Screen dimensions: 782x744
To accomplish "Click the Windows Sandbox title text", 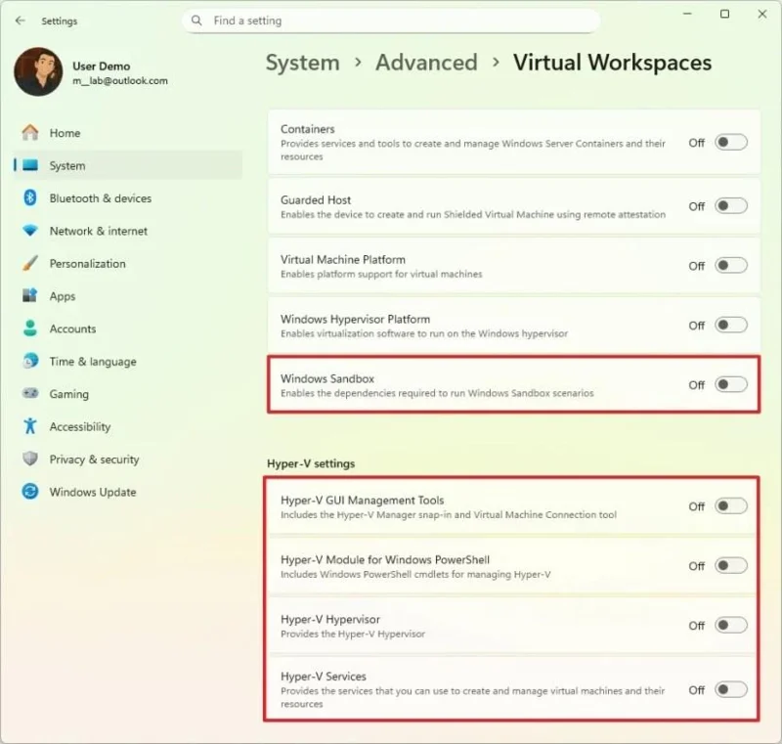I will [x=327, y=378].
